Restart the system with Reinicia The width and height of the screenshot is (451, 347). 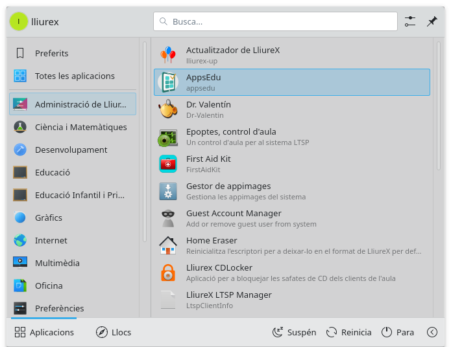coord(348,332)
